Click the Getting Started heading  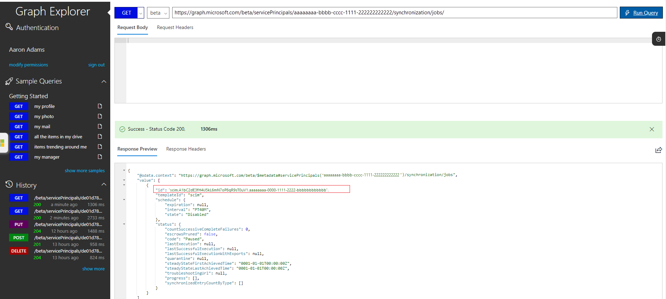click(28, 96)
